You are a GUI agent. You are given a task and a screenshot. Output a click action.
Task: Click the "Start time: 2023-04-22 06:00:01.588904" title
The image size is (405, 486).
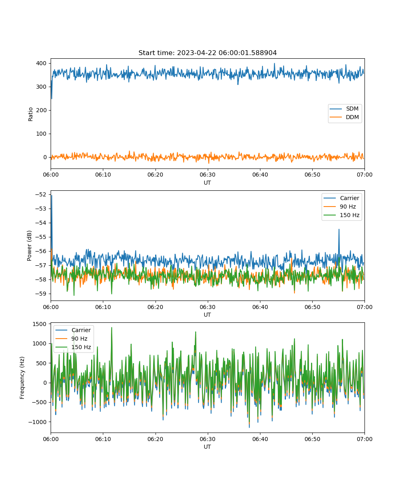(207, 53)
